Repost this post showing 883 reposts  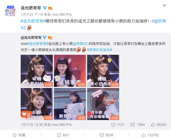[63, 135]
